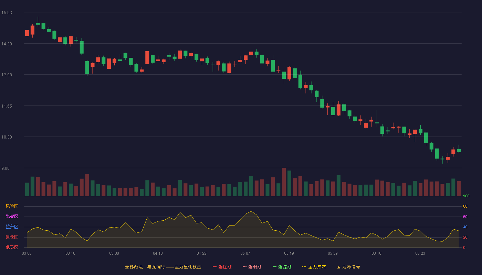
Task: Click the tallest volume bar in the chart
Action: [x=284, y=182]
